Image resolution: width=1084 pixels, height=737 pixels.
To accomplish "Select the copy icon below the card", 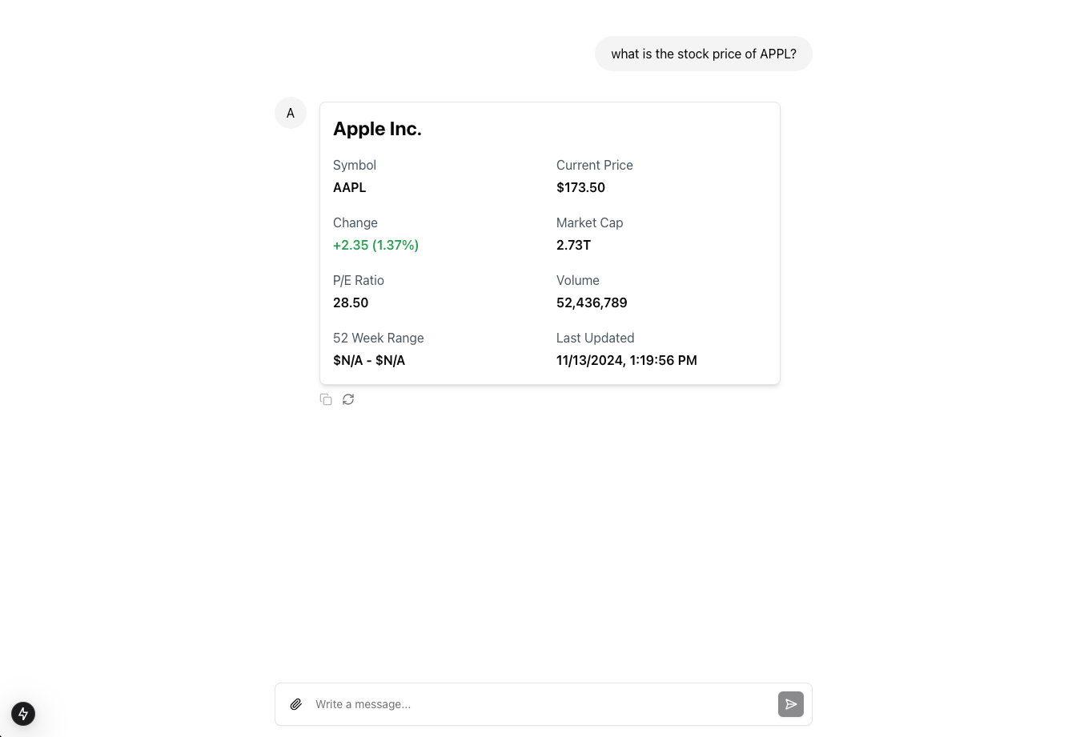I will 326,399.
